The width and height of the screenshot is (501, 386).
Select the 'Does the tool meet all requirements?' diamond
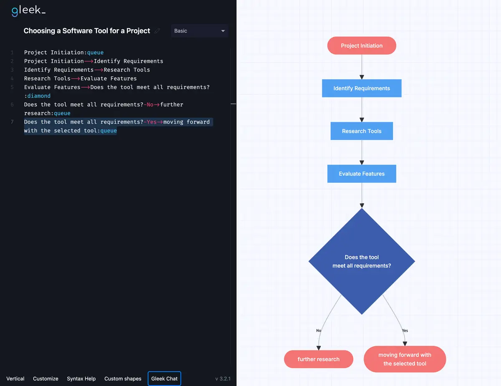[x=362, y=262]
